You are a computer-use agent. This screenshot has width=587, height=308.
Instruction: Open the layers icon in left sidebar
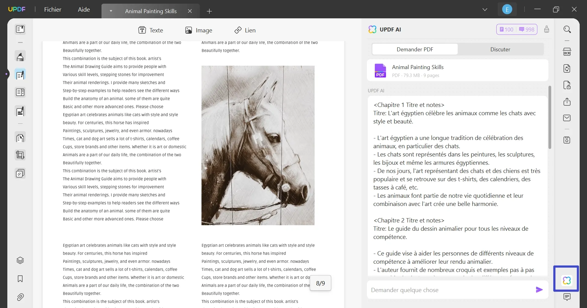20,260
